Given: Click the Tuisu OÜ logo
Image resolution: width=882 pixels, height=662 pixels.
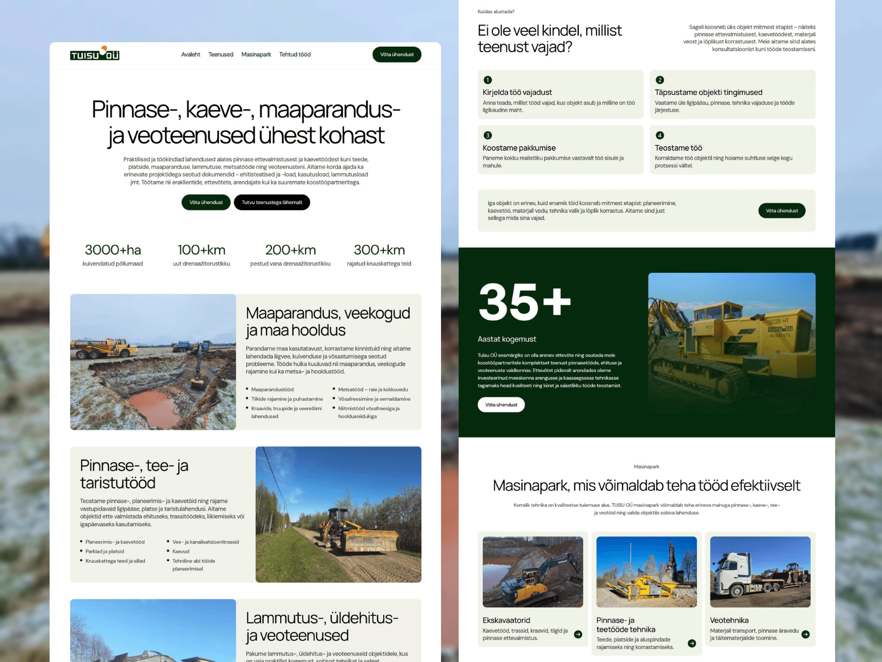Looking at the screenshot, I should click(95, 53).
